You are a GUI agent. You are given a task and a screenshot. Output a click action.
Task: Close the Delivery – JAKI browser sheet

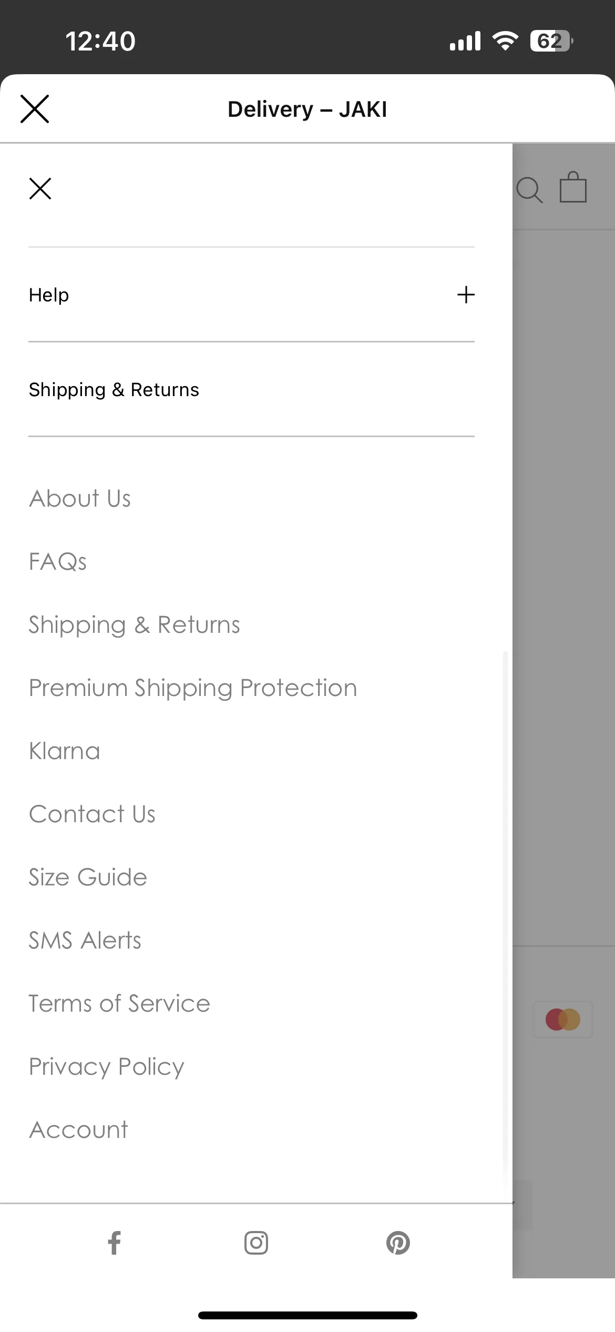(x=35, y=109)
